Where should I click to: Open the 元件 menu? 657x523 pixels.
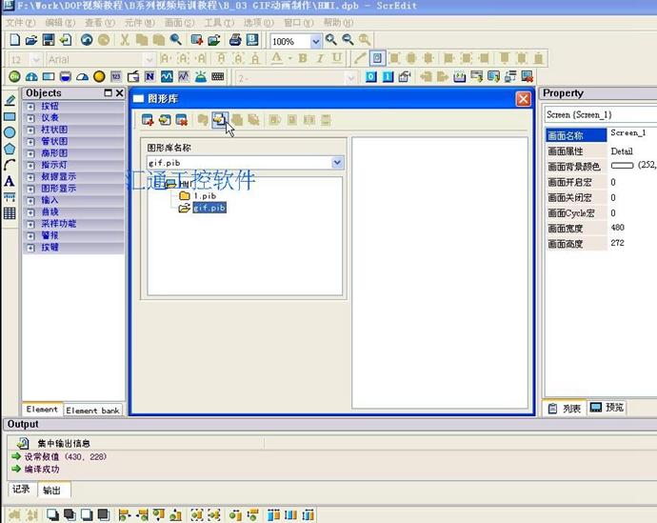point(140,23)
